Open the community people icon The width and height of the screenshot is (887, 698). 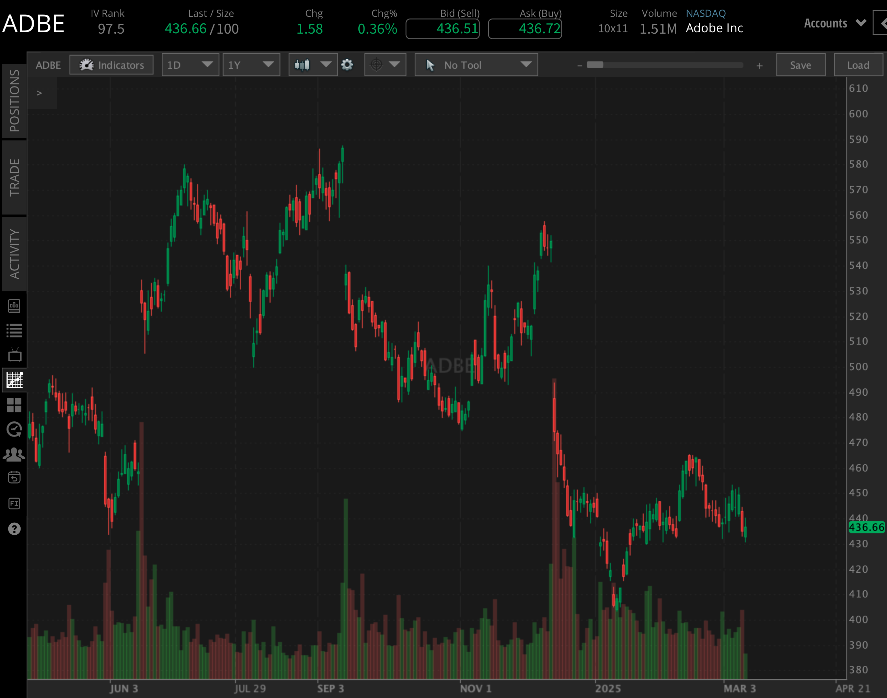coord(15,454)
